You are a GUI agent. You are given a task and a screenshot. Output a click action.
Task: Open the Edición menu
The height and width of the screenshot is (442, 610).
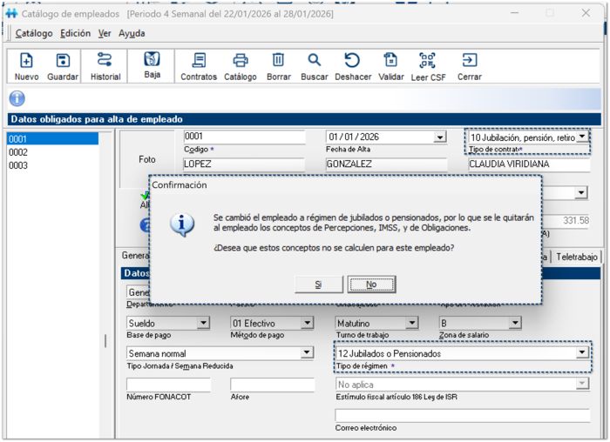click(75, 33)
